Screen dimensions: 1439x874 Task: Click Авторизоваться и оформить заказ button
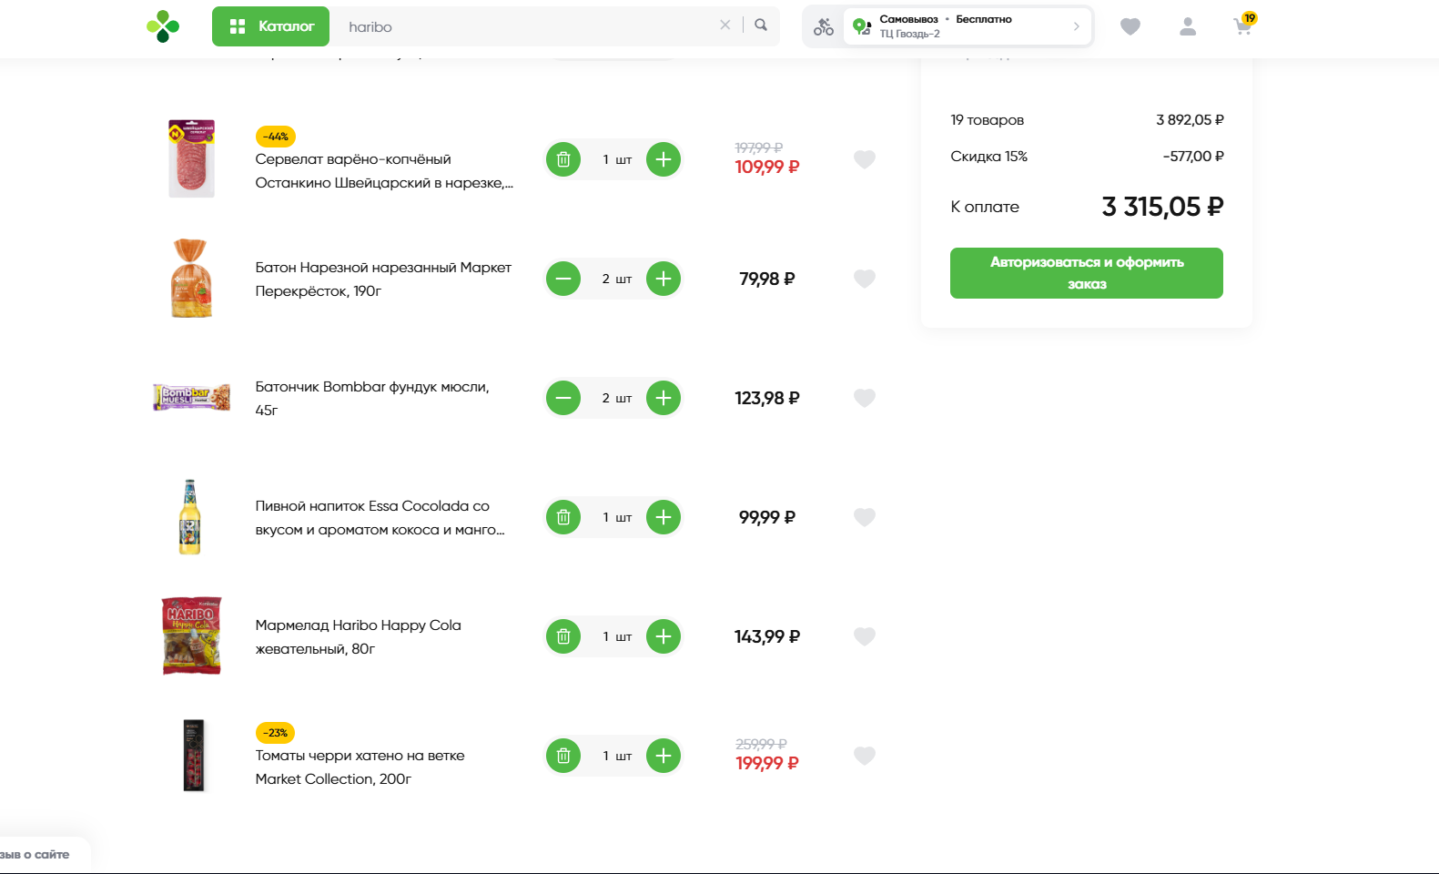coord(1086,273)
